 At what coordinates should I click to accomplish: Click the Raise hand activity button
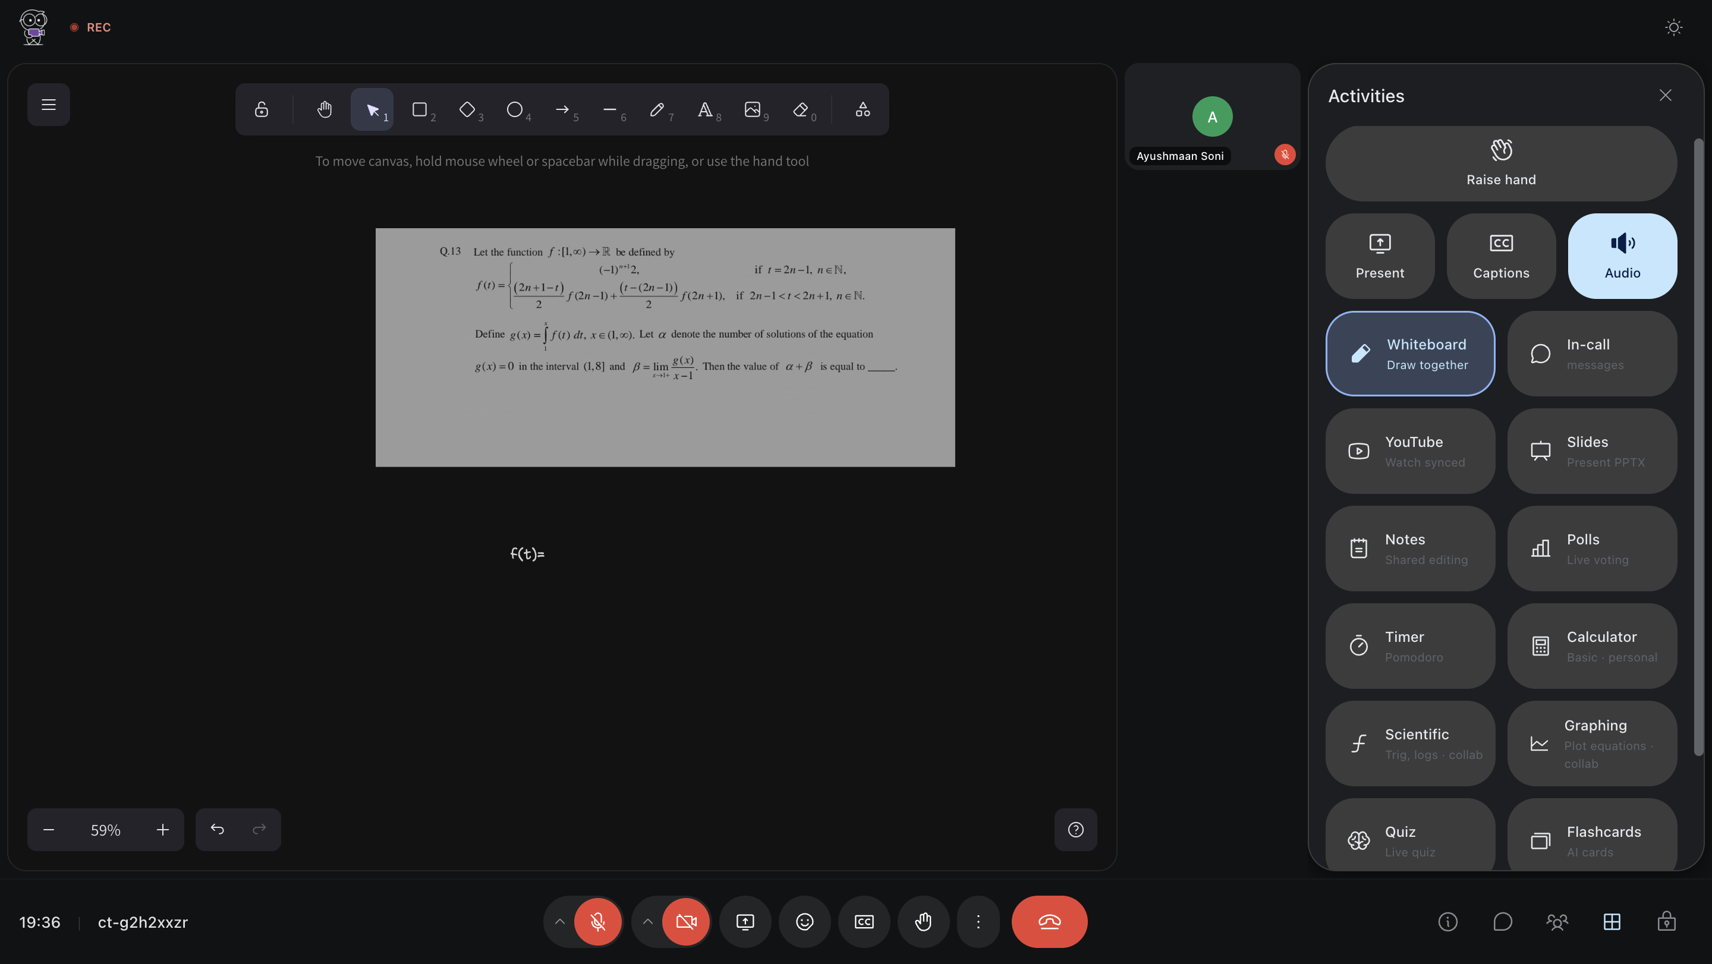coord(1502,163)
